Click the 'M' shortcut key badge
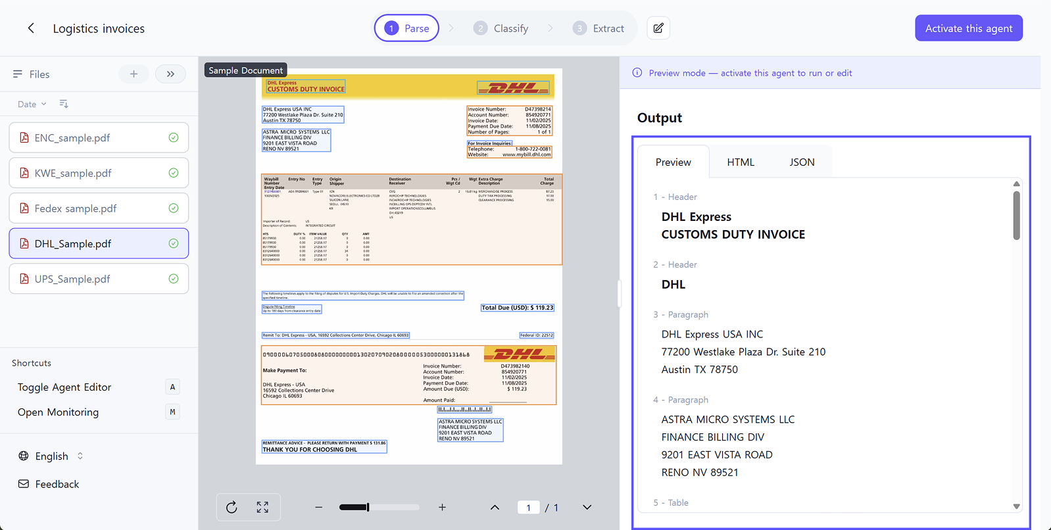 tap(172, 412)
